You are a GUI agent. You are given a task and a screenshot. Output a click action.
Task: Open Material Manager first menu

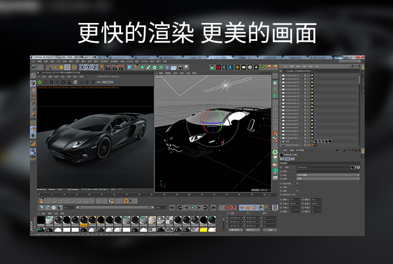pyautogui.click(x=43, y=213)
